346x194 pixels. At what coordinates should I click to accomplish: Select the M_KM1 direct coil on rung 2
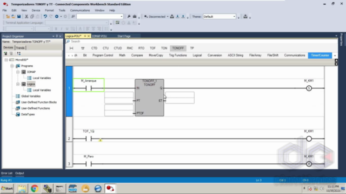pyautogui.click(x=309, y=138)
